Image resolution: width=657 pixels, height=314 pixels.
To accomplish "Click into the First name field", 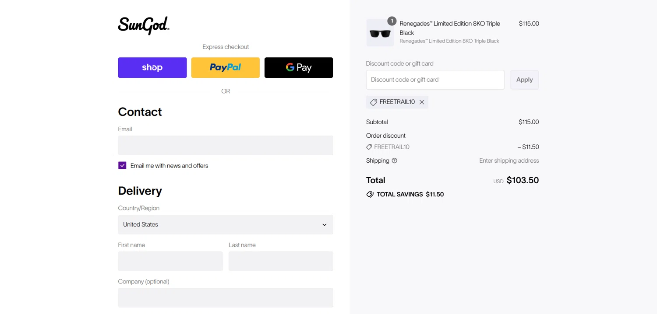I will [x=170, y=261].
